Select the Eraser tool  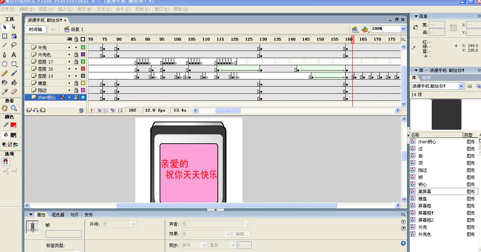[x=14, y=92]
